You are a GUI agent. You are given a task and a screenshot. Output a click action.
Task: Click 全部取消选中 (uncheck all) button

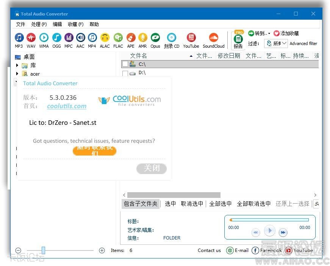(x=253, y=204)
